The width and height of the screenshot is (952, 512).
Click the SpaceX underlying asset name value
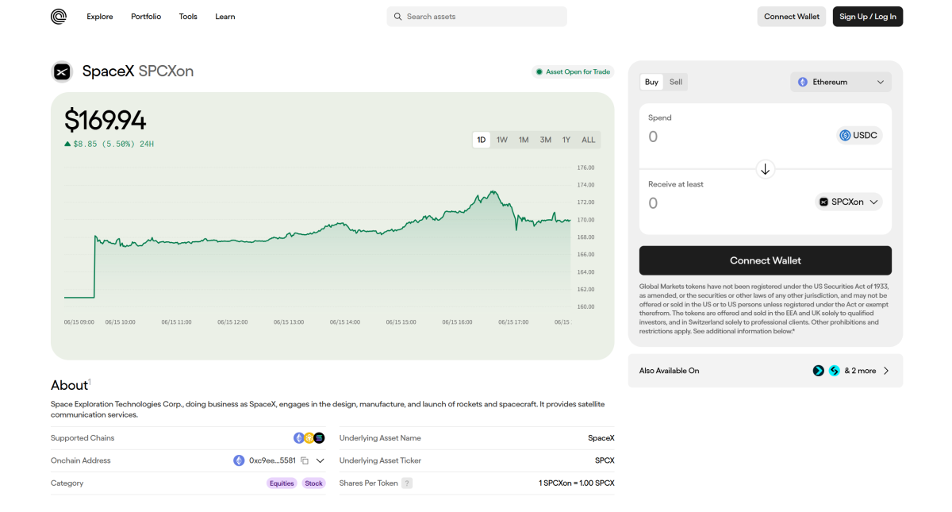[x=601, y=438]
